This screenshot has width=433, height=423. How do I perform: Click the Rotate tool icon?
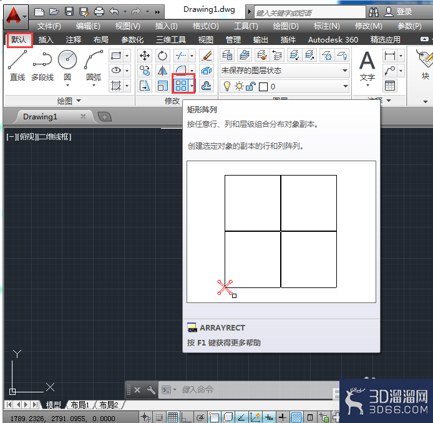162,56
